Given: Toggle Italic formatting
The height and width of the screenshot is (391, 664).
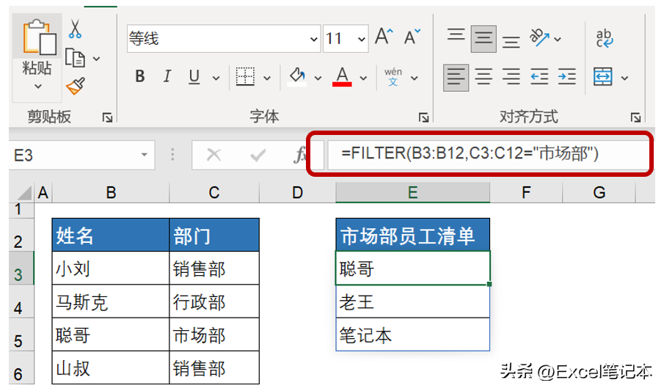Looking at the screenshot, I should [x=167, y=77].
